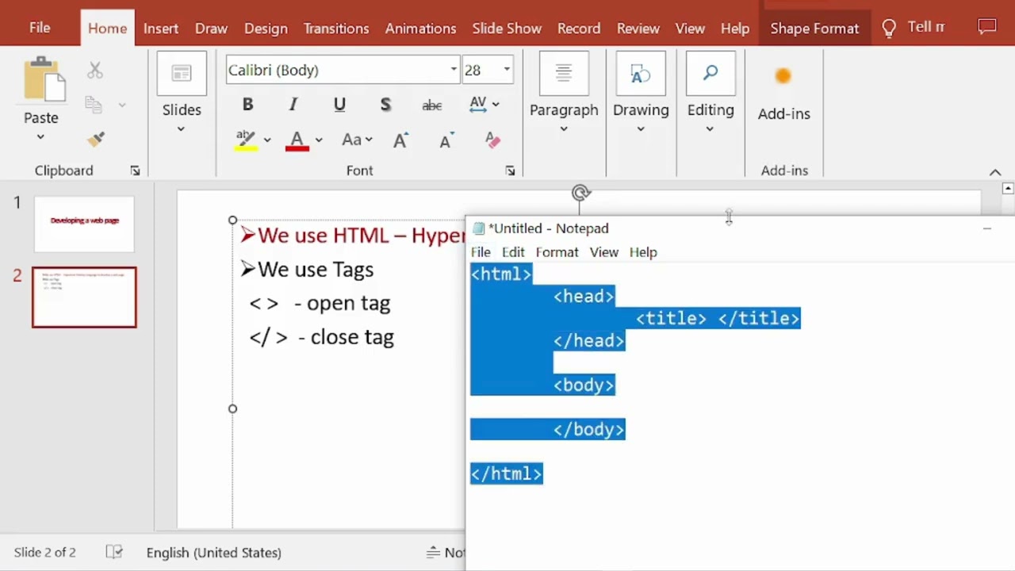Viewport: 1015px width, 571px height.
Task: Open the Font dialog launcher
Action: (510, 171)
